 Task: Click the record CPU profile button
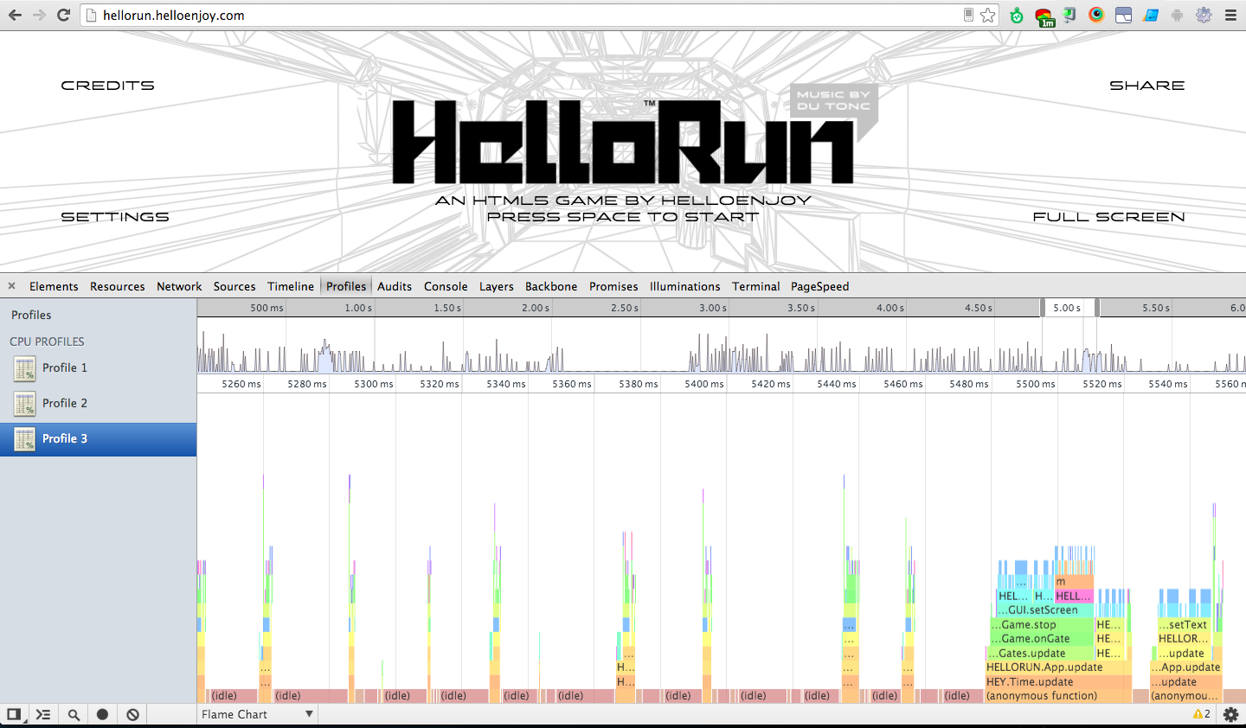click(102, 714)
